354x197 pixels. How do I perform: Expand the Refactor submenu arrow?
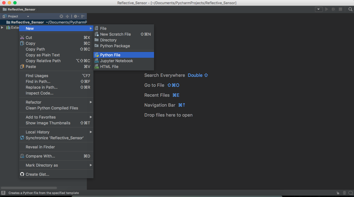91,102
